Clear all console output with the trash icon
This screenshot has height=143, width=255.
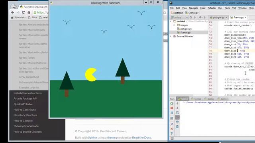click(x=177, y=127)
